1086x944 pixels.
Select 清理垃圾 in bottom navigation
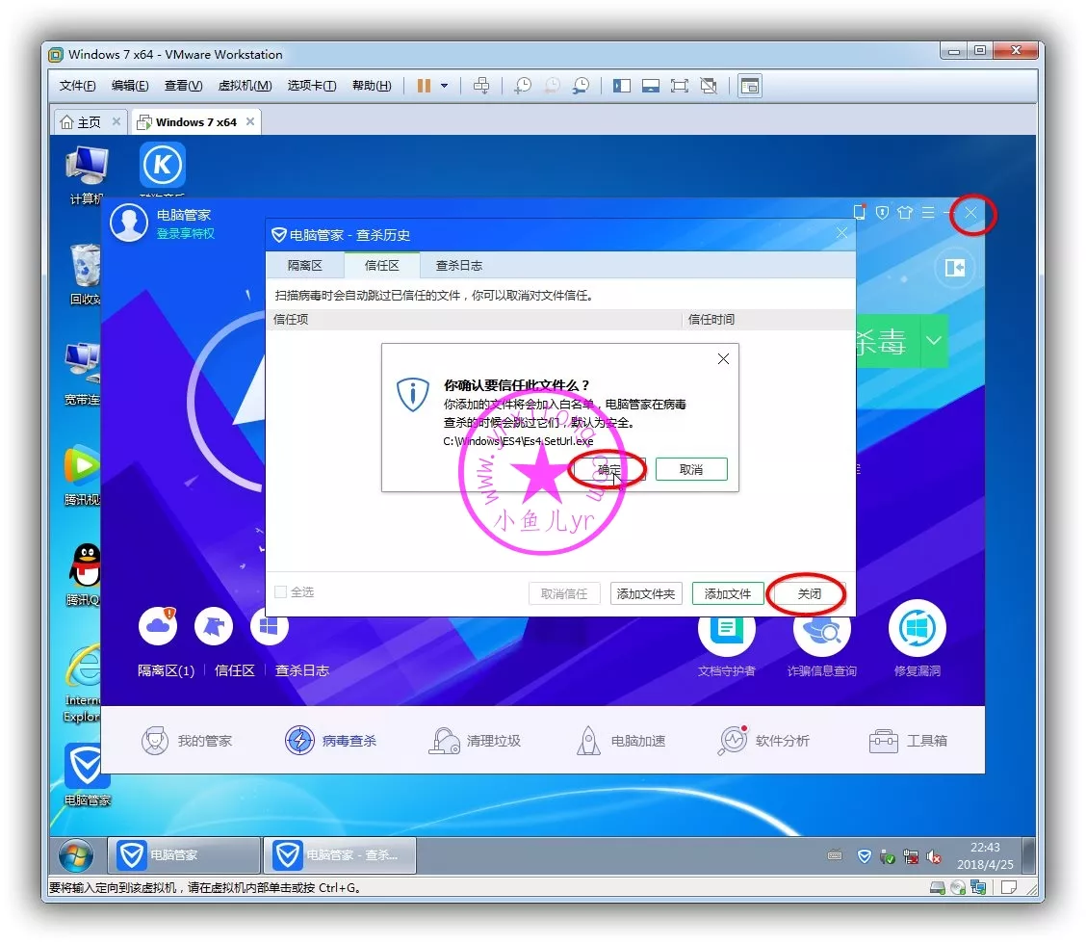[x=476, y=741]
